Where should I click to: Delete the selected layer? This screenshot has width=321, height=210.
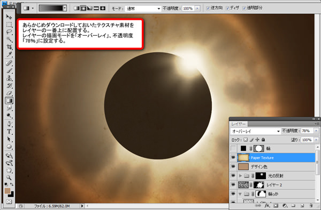[311, 206]
